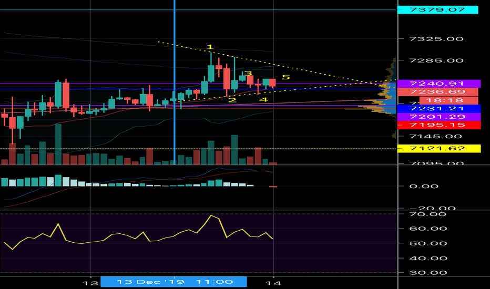Image resolution: width=490 pixels, height=289 pixels.
Task: Click the RSI 70.00 level label
Action: 428,214
